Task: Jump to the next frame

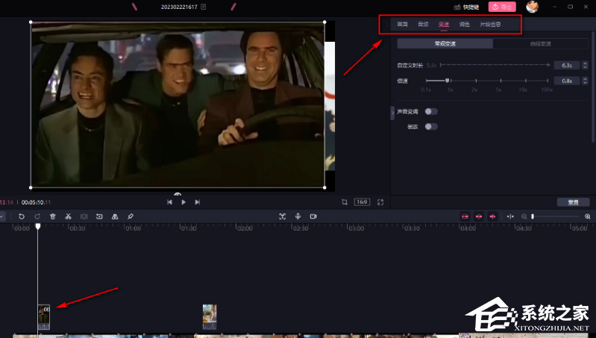Action: click(x=197, y=202)
